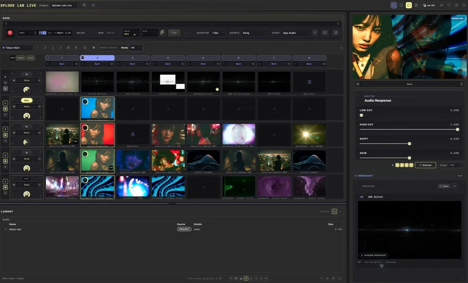Click the refresh icon in library footer
Screen dimensions: 468x283
tap(333, 278)
